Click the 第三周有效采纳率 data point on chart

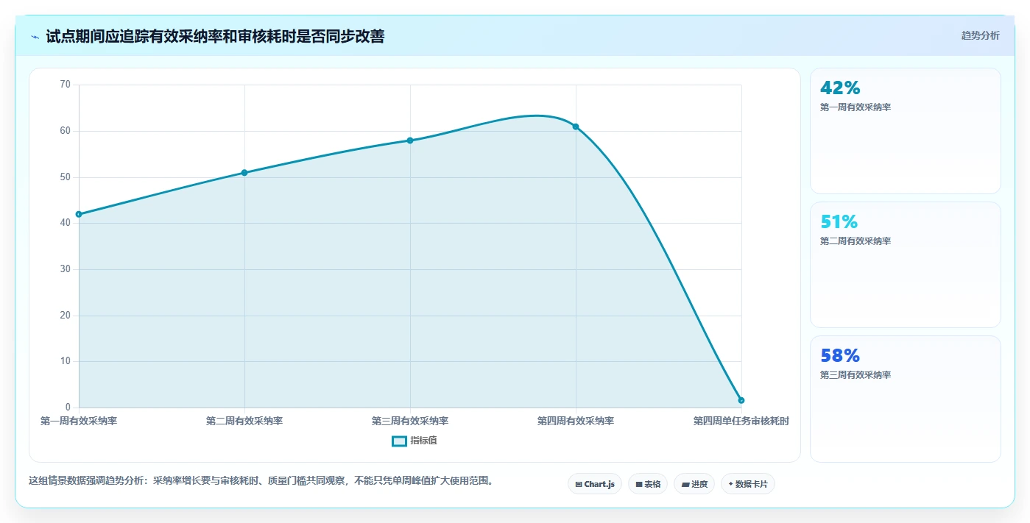(x=410, y=140)
